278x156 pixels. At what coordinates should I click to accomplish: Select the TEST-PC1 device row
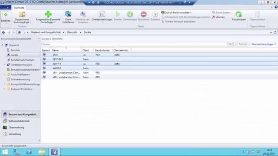click(x=159, y=59)
